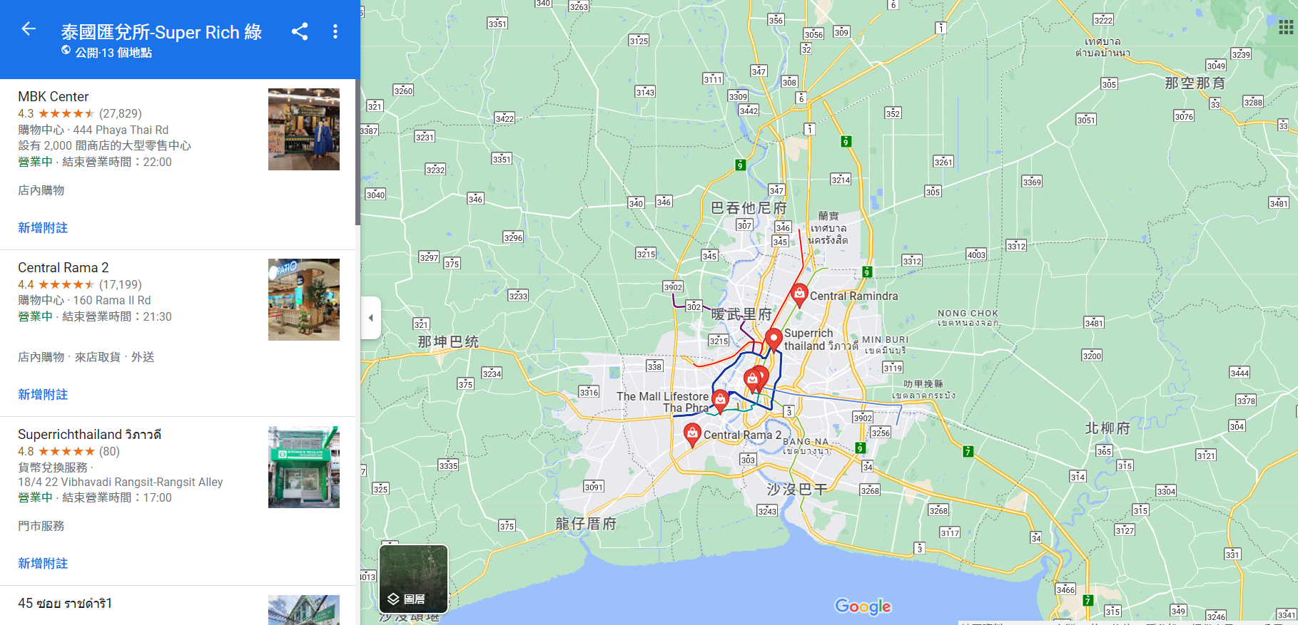This screenshot has width=1298, height=625.
Task: Add a note under Central Rama 2
Action: tap(43, 395)
